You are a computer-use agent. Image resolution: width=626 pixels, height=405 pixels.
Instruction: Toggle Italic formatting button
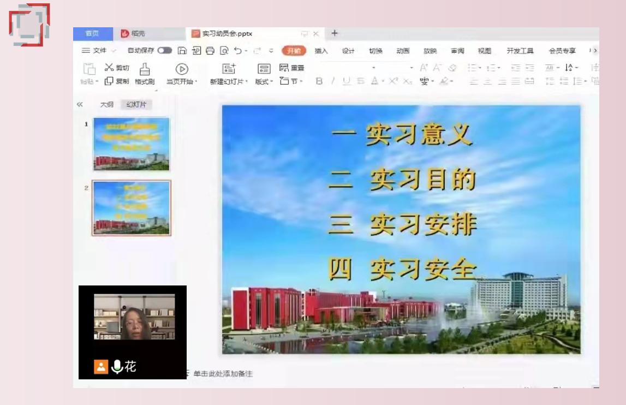(x=333, y=81)
